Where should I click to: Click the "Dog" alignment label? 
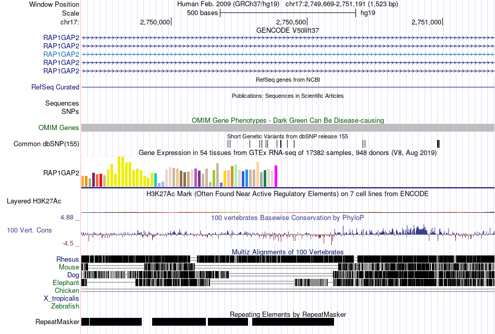(x=73, y=275)
